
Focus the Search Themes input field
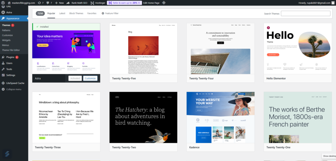coord(305,13)
